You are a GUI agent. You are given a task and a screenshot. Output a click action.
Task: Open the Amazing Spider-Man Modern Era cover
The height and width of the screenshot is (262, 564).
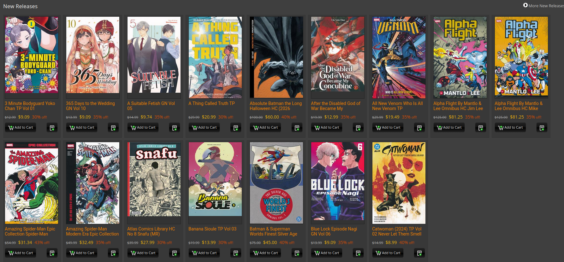pyautogui.click(x=93, y=183)
